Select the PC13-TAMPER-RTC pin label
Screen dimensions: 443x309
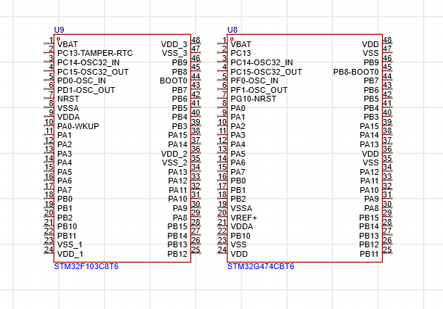(95, 53)
